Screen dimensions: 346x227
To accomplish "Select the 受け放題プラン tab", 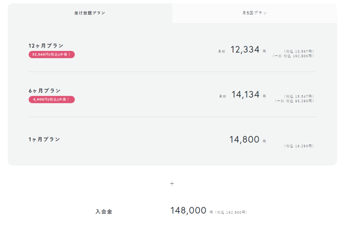I will (x=90, y=13).
